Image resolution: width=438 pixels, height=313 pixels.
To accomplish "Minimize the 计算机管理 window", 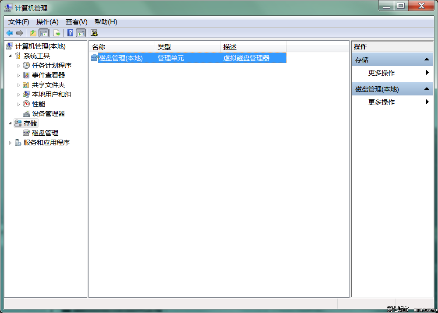I will point(387,6).
